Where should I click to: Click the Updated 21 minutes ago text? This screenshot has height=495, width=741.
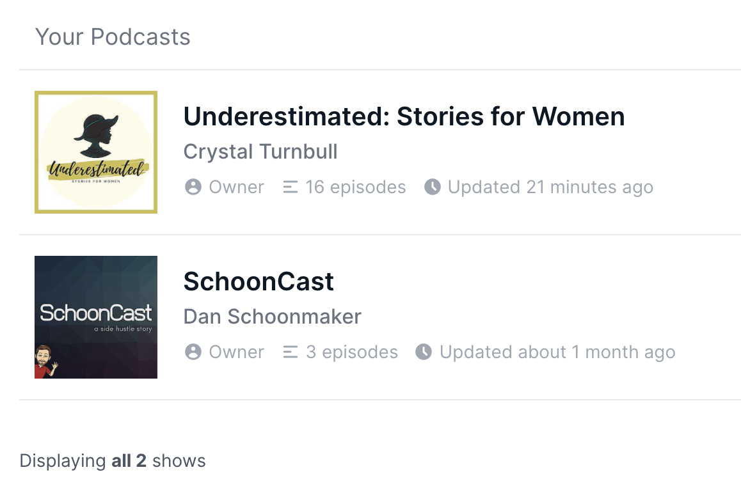(x=550, y=187)
